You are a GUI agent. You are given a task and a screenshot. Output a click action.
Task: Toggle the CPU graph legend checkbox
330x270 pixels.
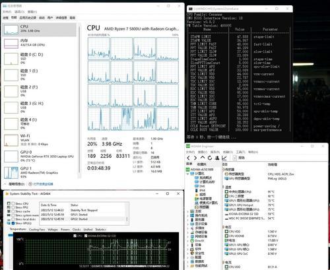[x=75, y=236]
